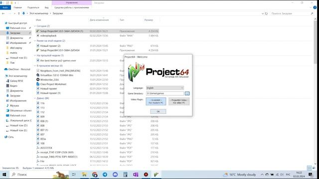Confirm the Project64 welcome dialog with OK
The width and height of the screenshot is (319, 179).
pos(158,111)
